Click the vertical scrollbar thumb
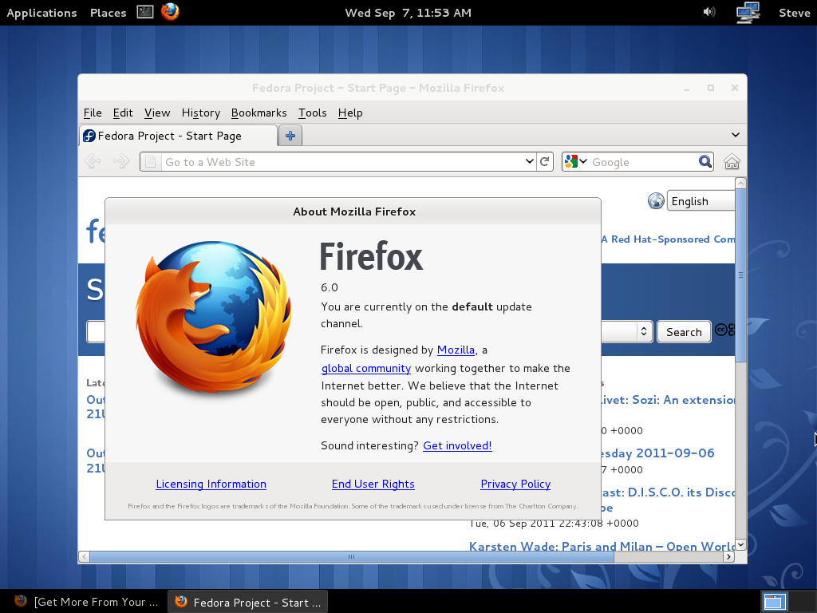The width and height of the screenshot is (817, 613). tap(740, 275)
